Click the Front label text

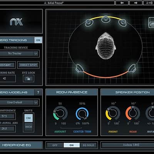click(x=113, y=132)
